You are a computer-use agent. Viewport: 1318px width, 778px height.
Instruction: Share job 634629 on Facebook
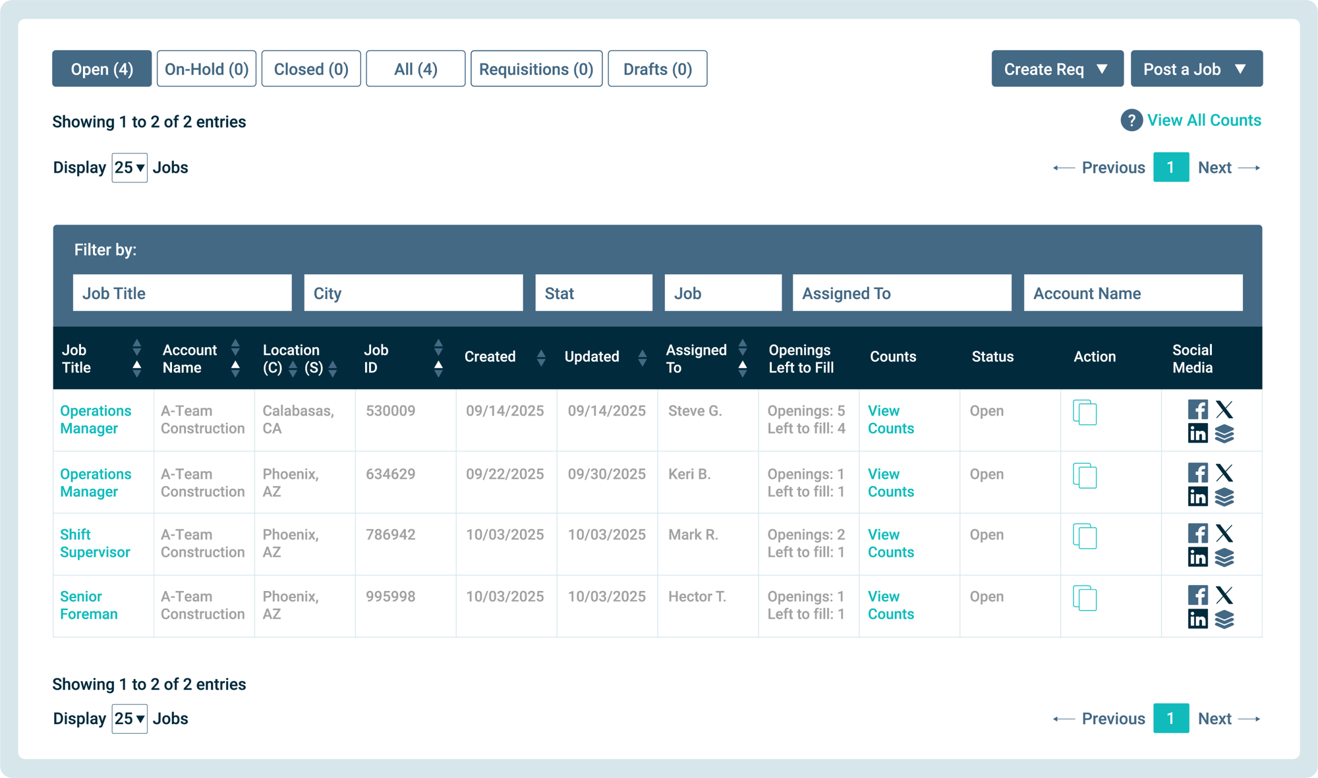(1197, 472)
